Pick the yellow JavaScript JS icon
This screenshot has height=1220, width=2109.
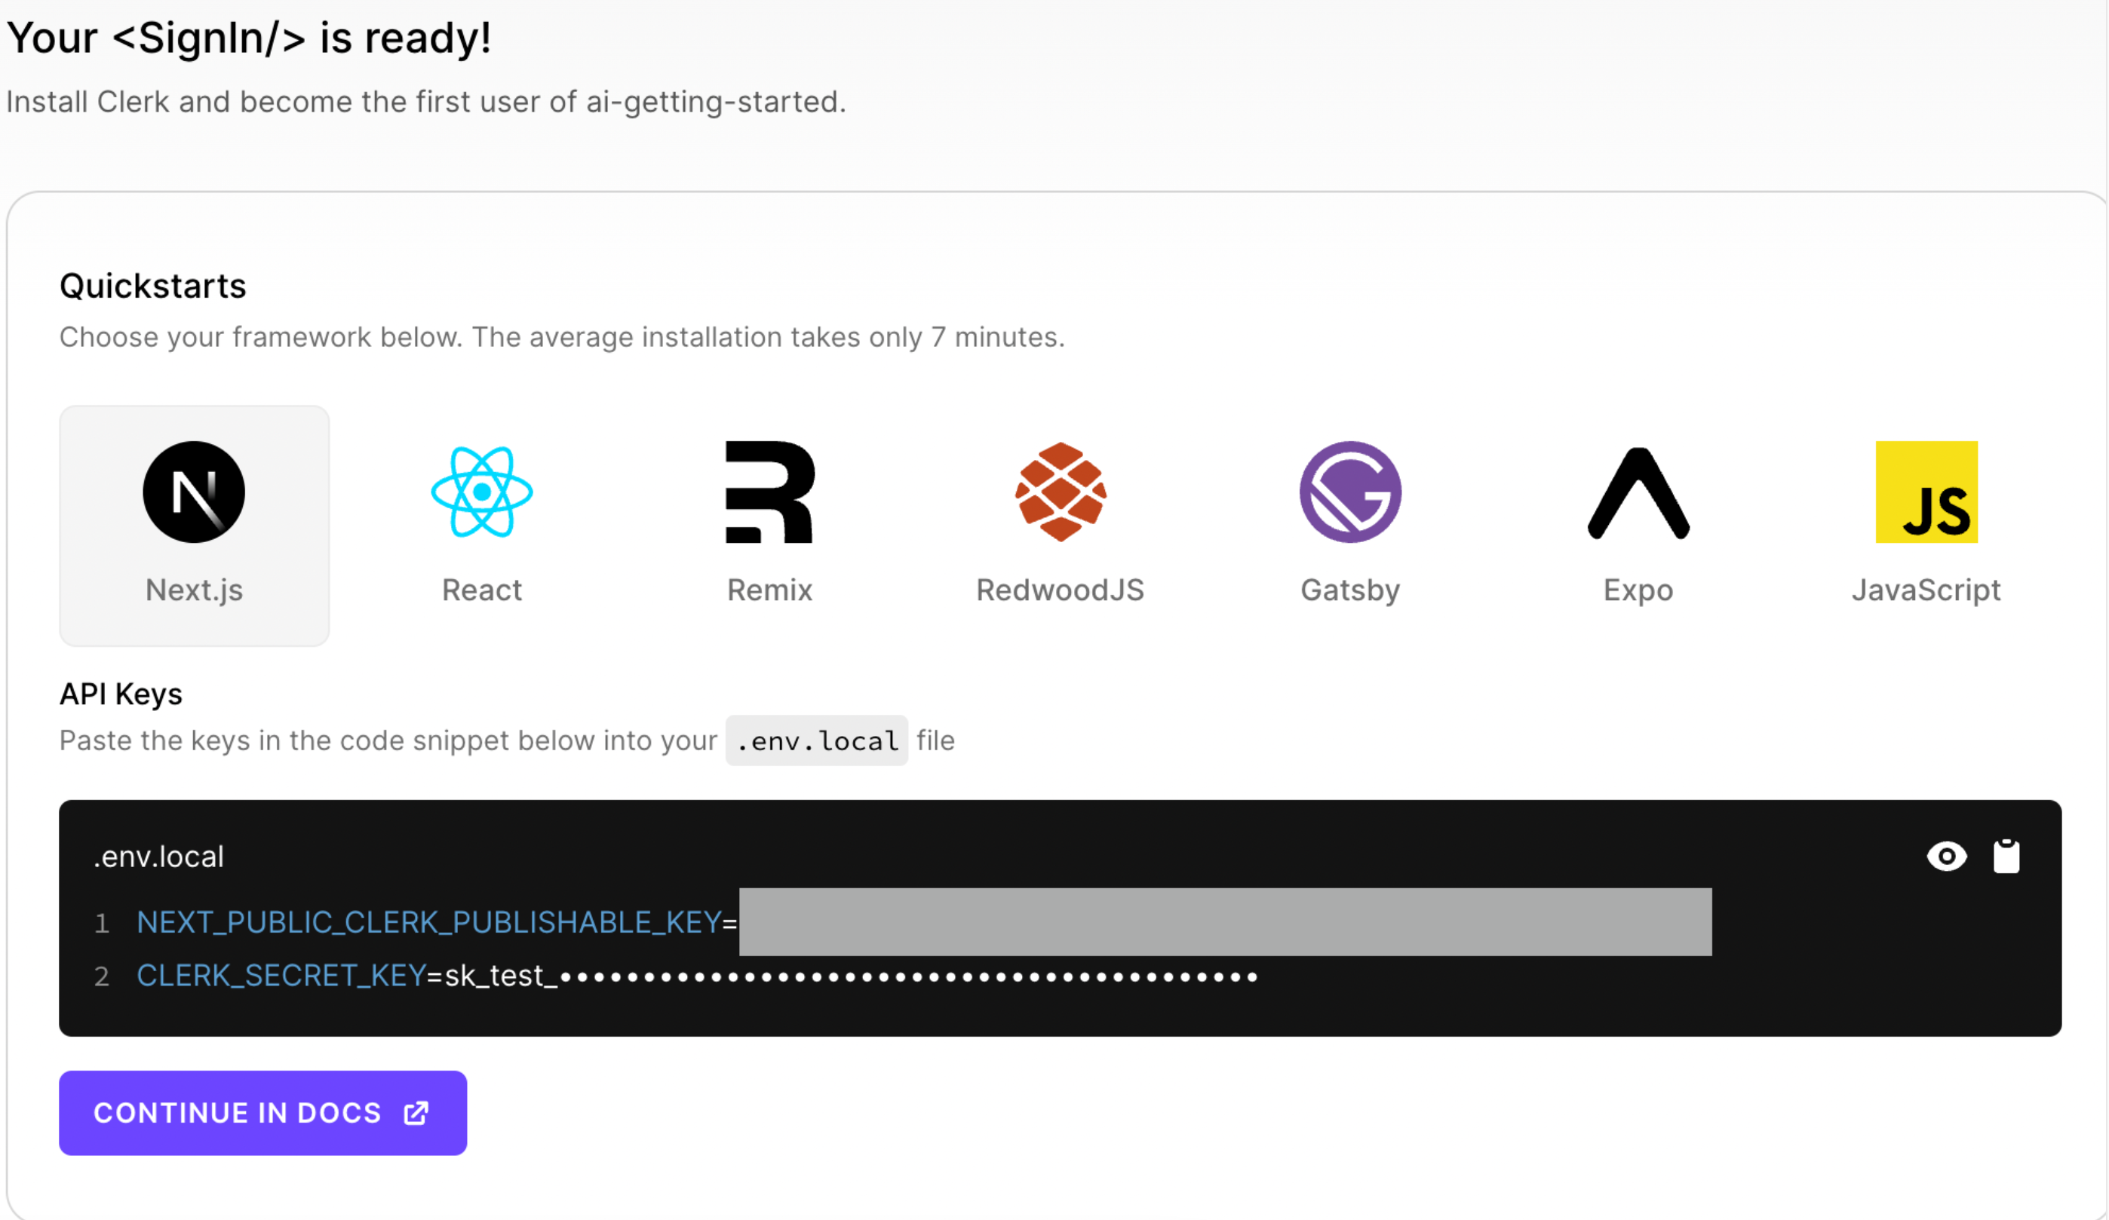(1926, 492)
